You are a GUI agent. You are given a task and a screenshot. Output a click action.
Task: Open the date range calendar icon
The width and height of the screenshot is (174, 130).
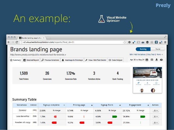click(147, 60)
